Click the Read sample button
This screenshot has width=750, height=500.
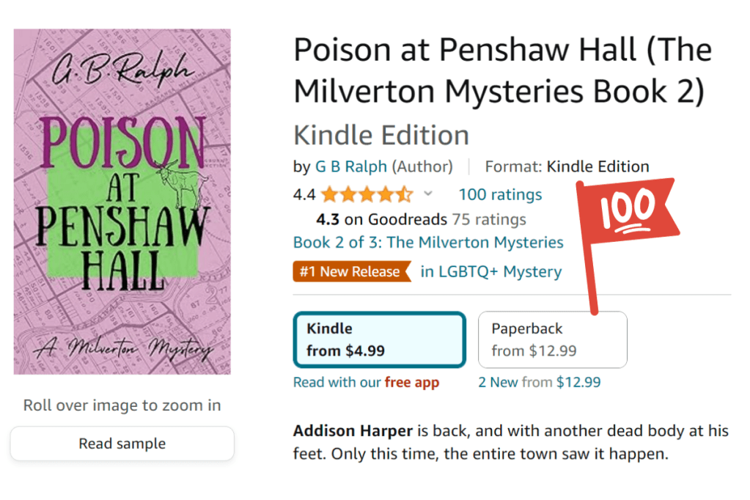pyautogui.click(x=122, y=443)
